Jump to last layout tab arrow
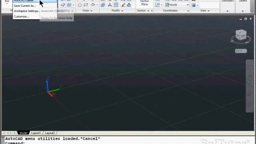This screenshot has width=256, height=144. pos(14,133)
